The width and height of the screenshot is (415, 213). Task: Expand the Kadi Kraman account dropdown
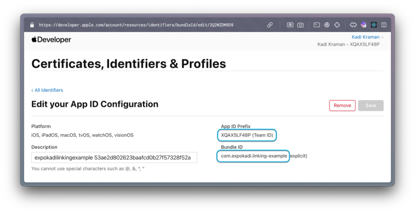(367, 37)
